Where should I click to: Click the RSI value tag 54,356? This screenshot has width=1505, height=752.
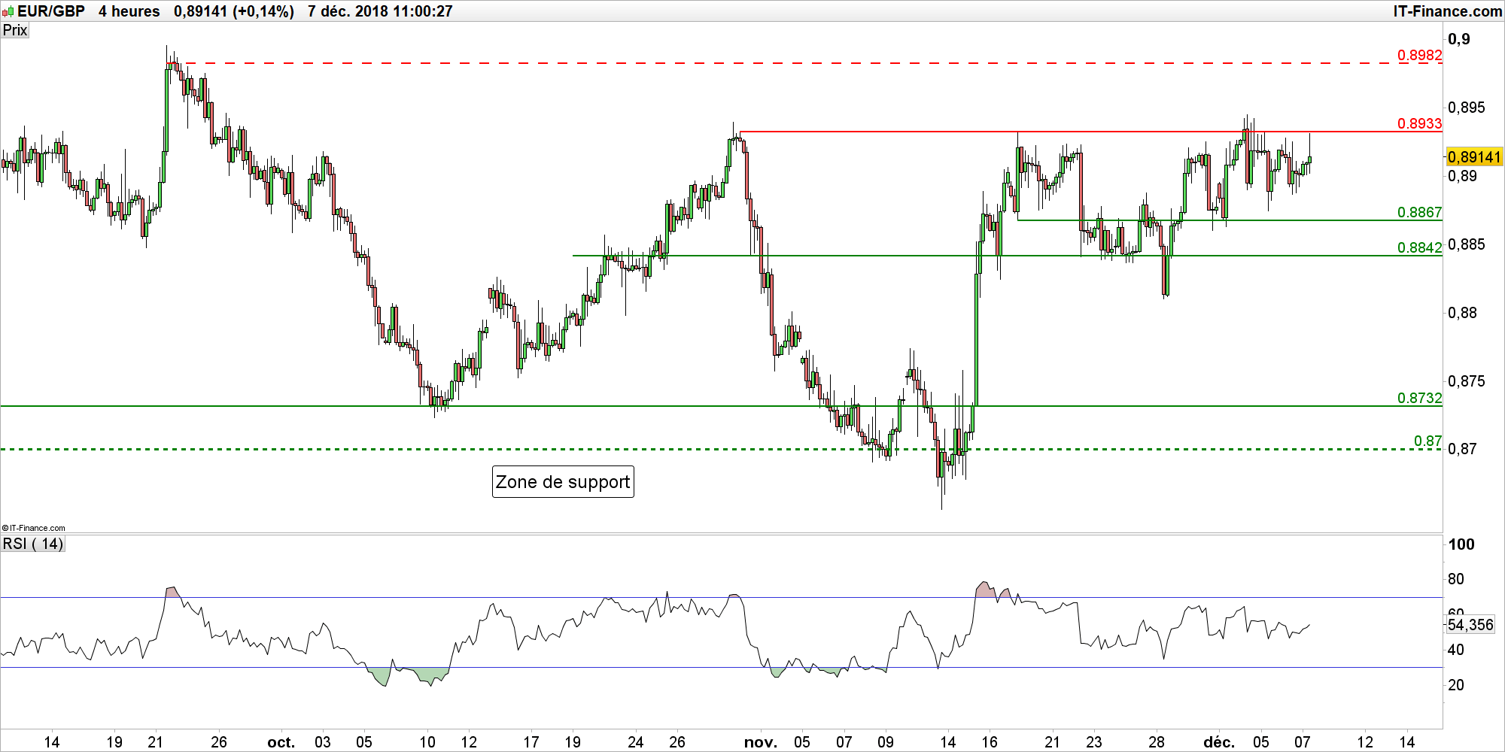click(x=1471, y=625)
